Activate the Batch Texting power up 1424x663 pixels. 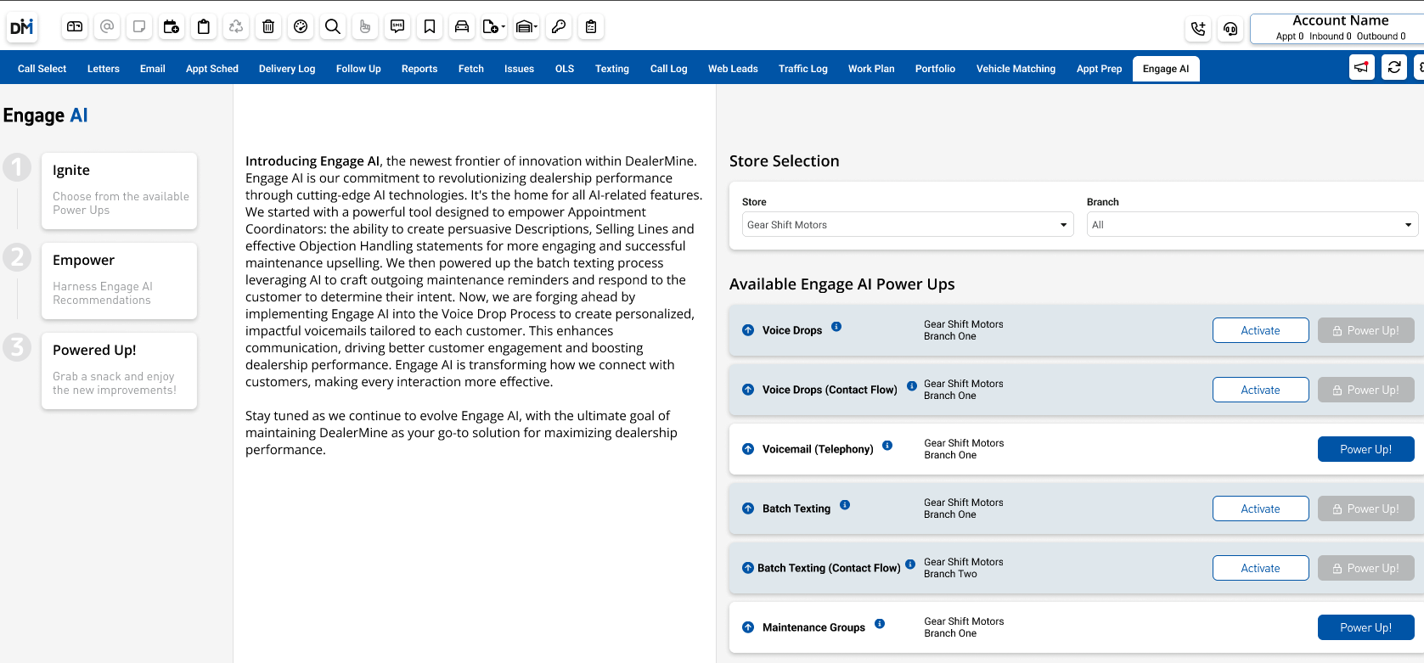click(x=1261, y=508)
